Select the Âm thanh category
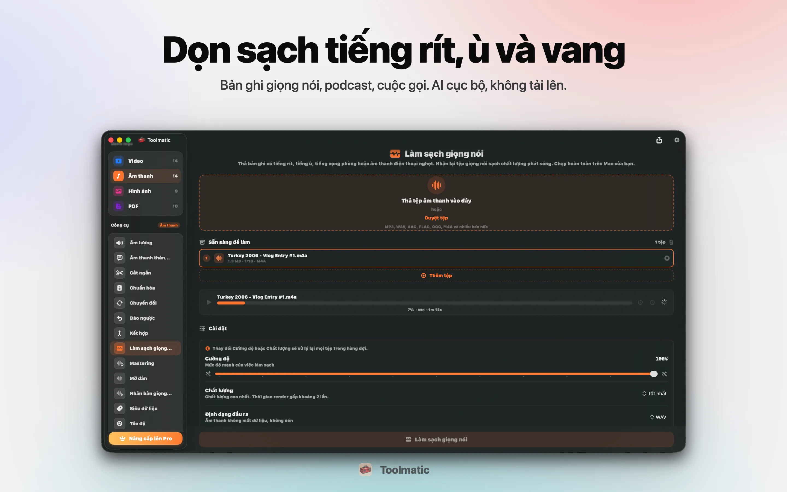This screenshot has height=492, width=787. [145, 176]
